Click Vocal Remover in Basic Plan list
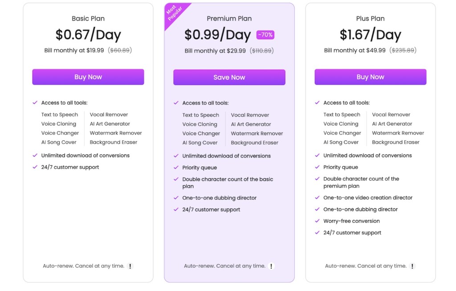 point(109,115)
